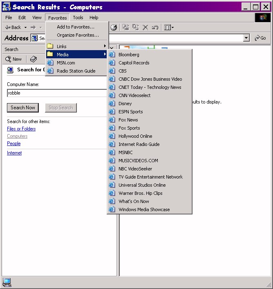
Task: Click the Move To folder icon
Action: (126, 27)
